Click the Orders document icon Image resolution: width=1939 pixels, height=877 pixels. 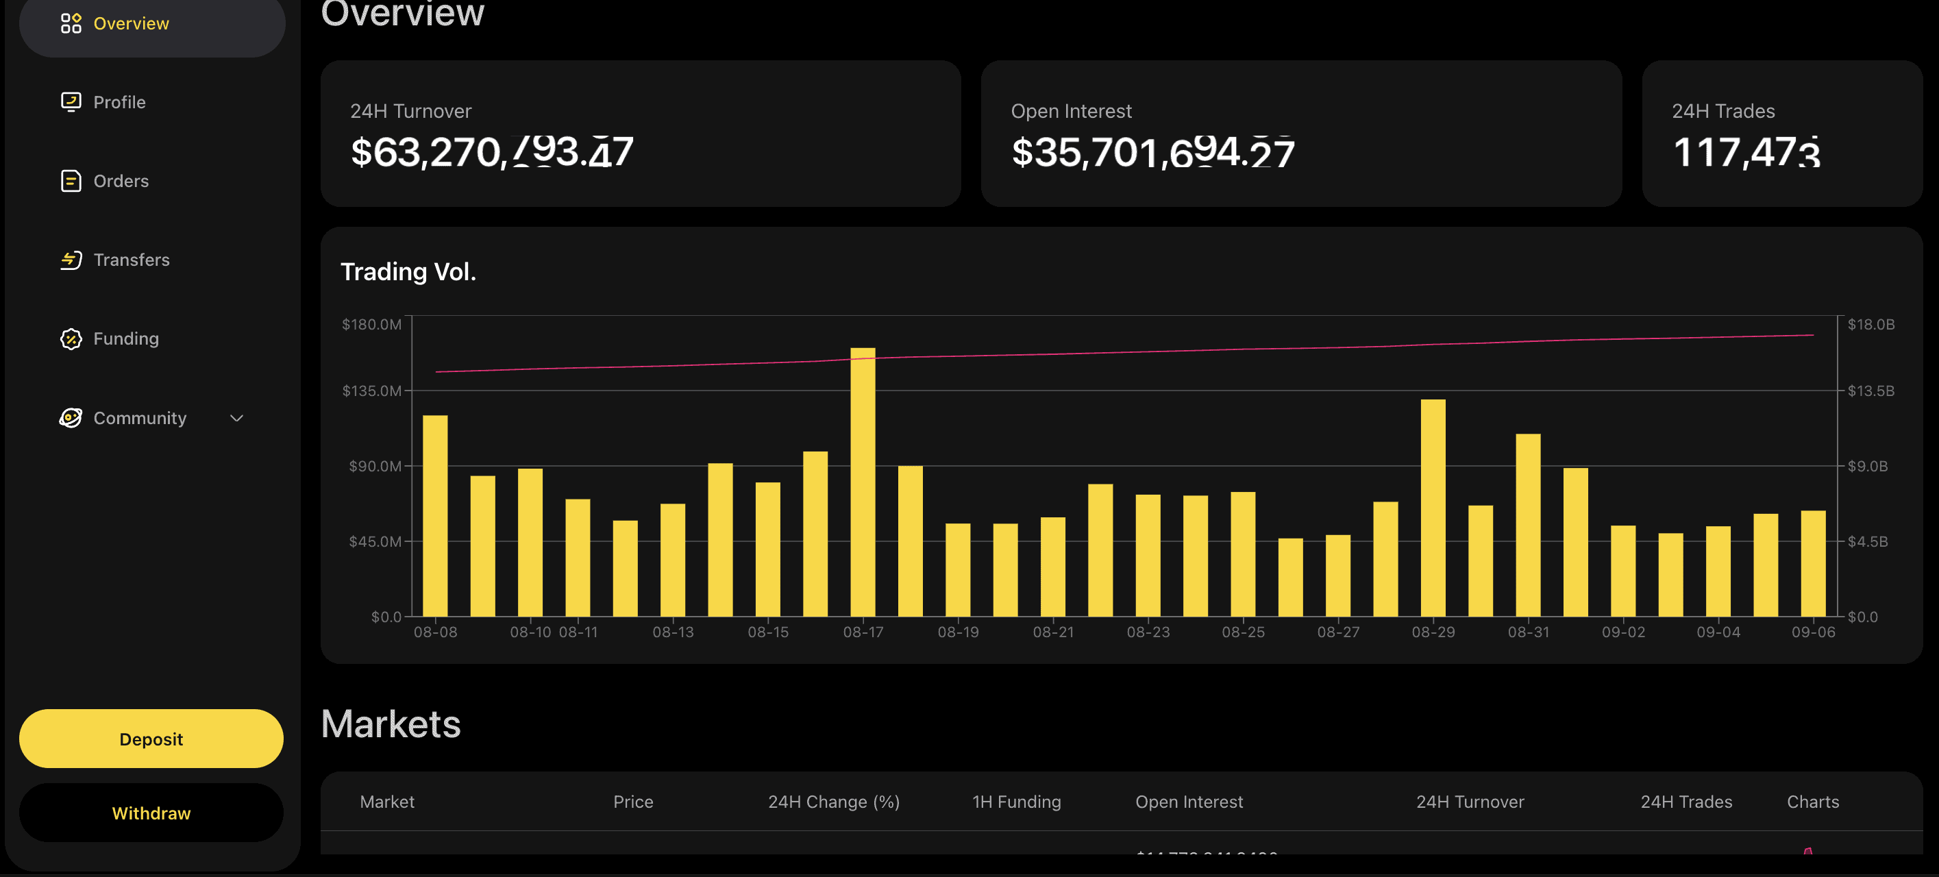(71, 181)
